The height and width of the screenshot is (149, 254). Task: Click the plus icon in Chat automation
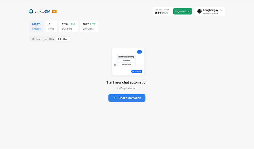[115, 98]
